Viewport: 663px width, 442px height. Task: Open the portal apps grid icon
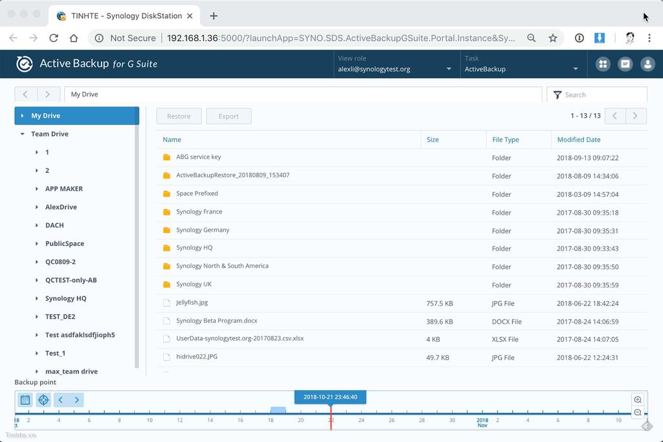point(603,64)
